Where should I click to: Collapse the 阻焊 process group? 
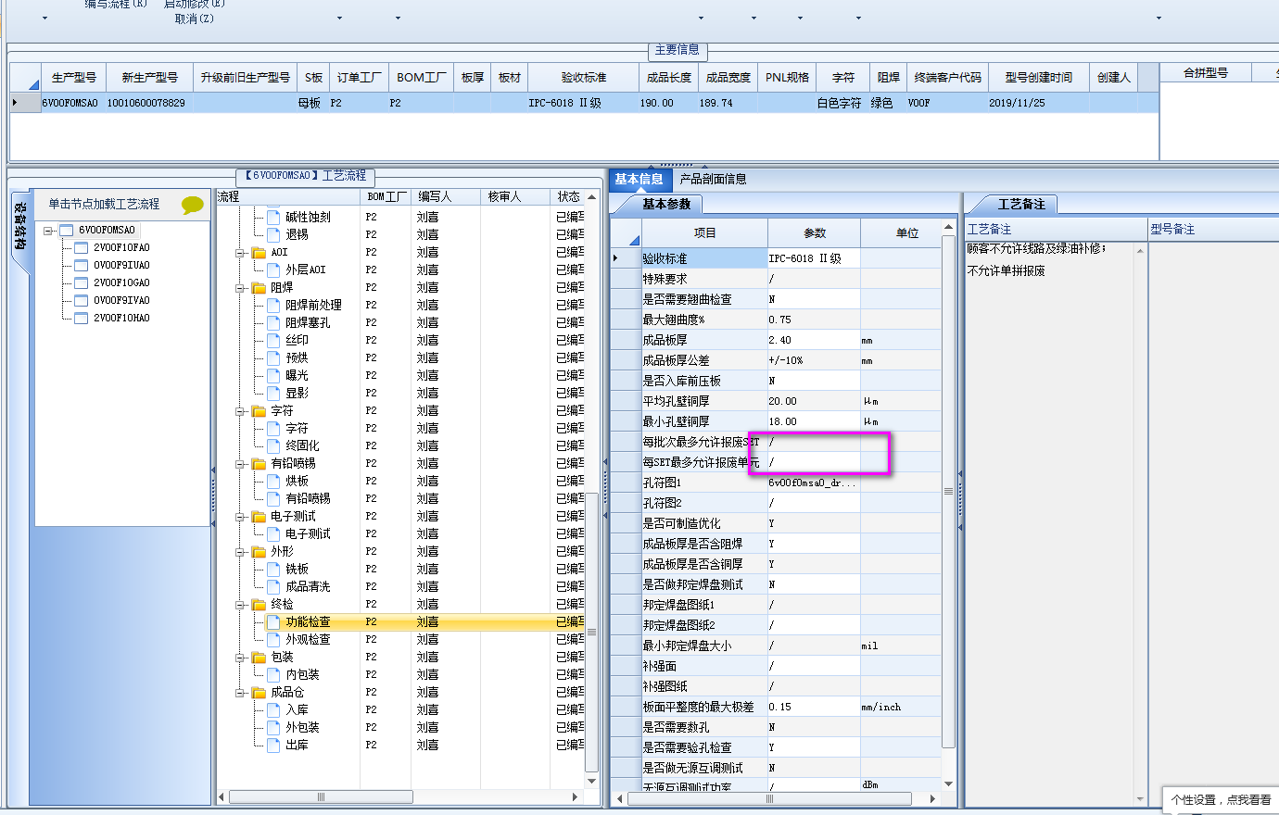(x=239, y=287)
